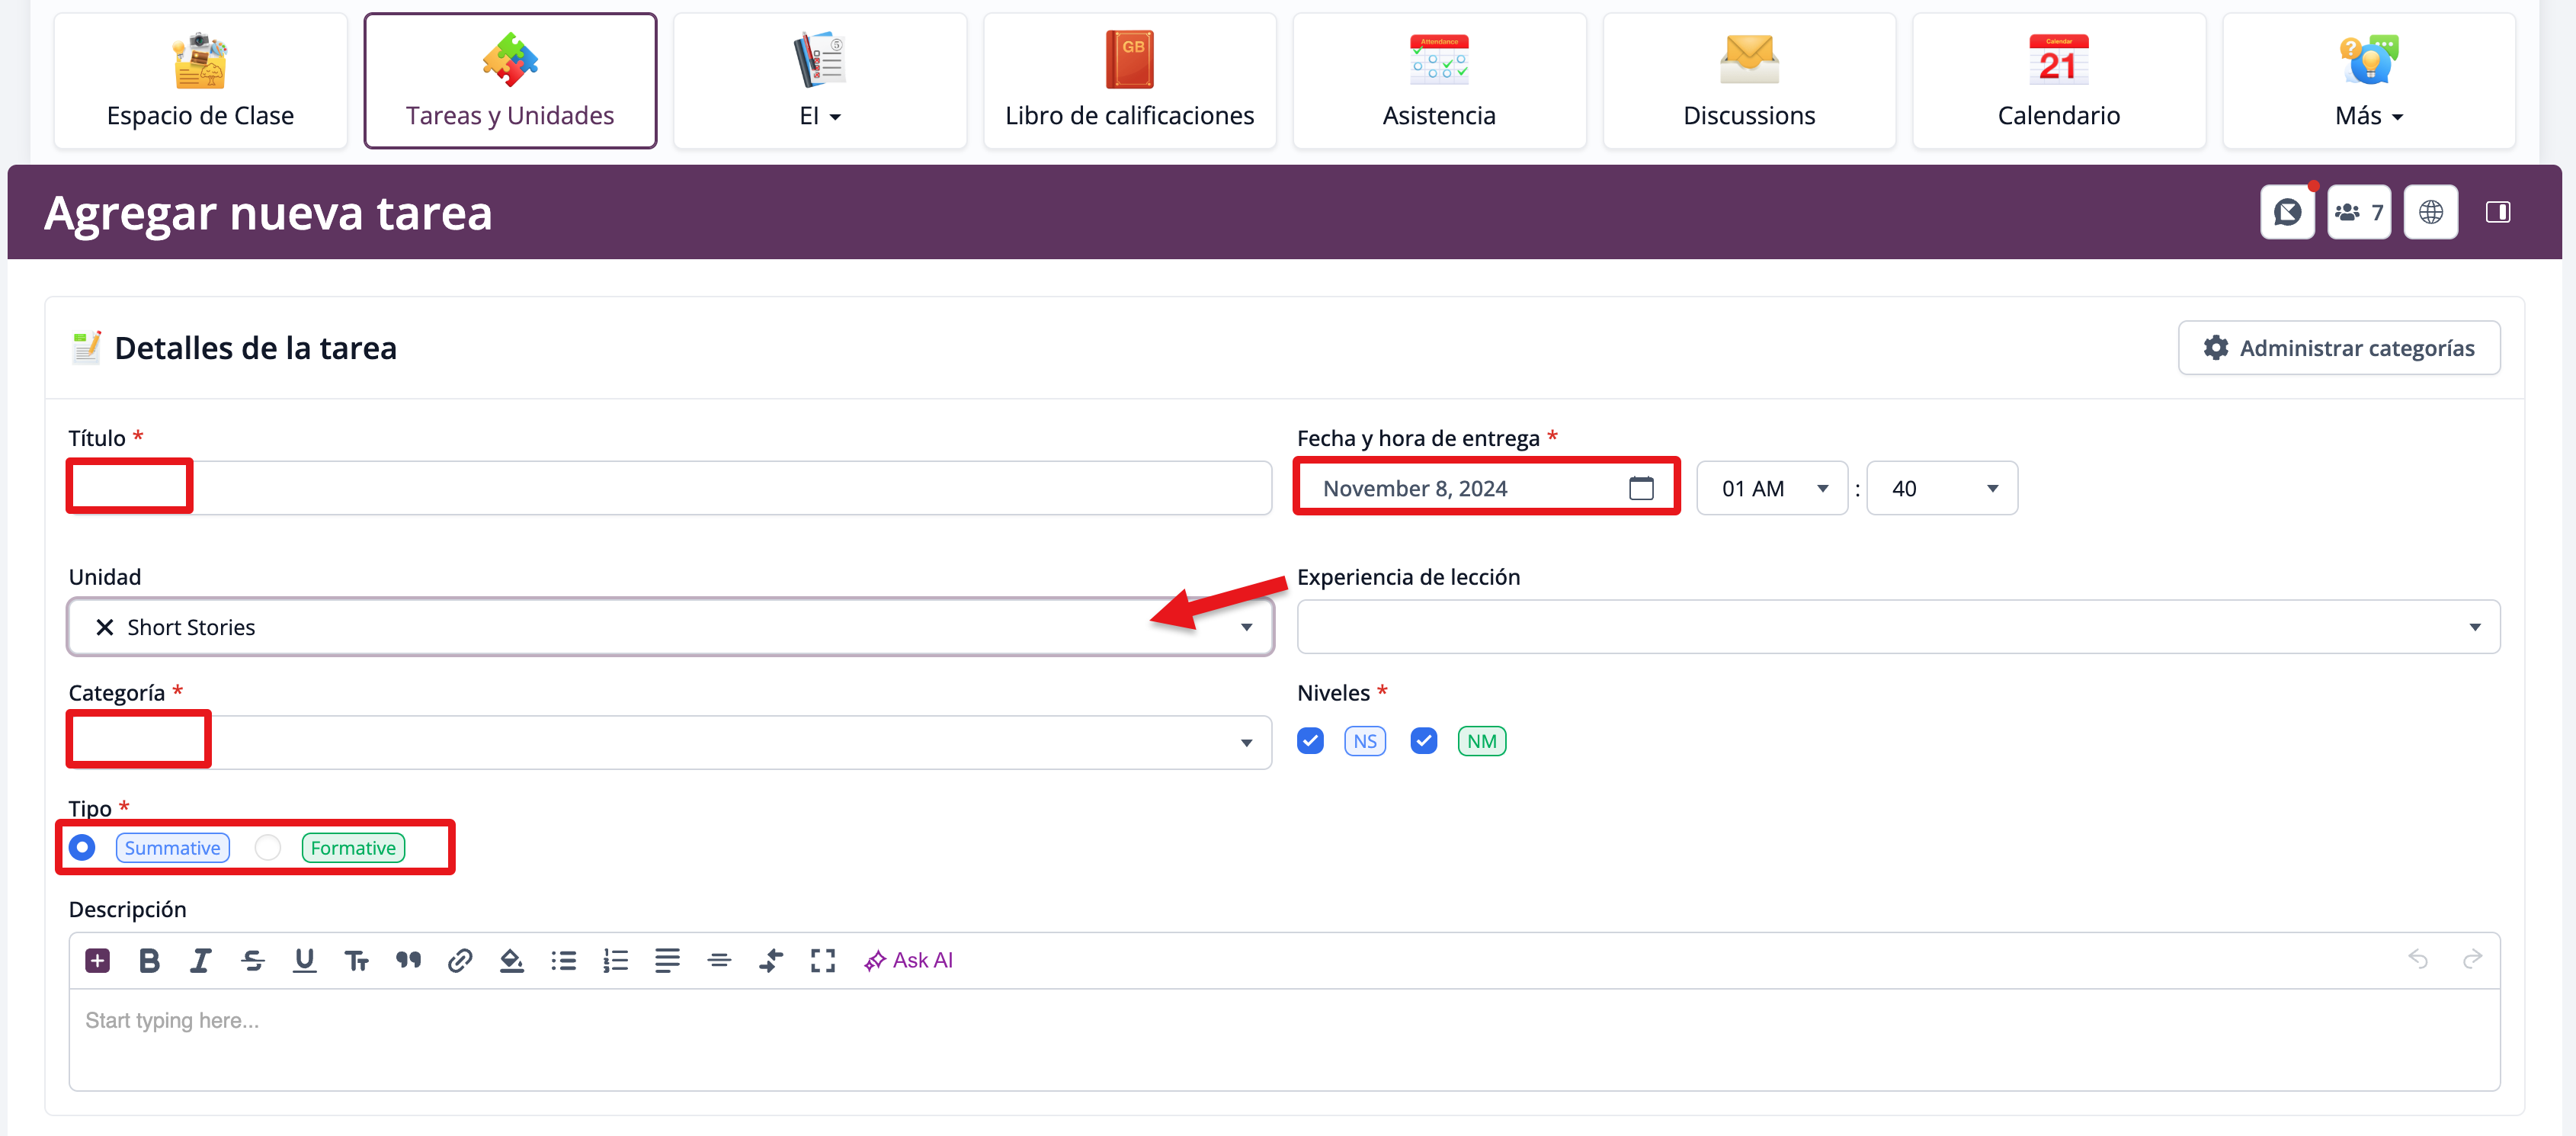Click the strikethrough formatting icon

252,960
